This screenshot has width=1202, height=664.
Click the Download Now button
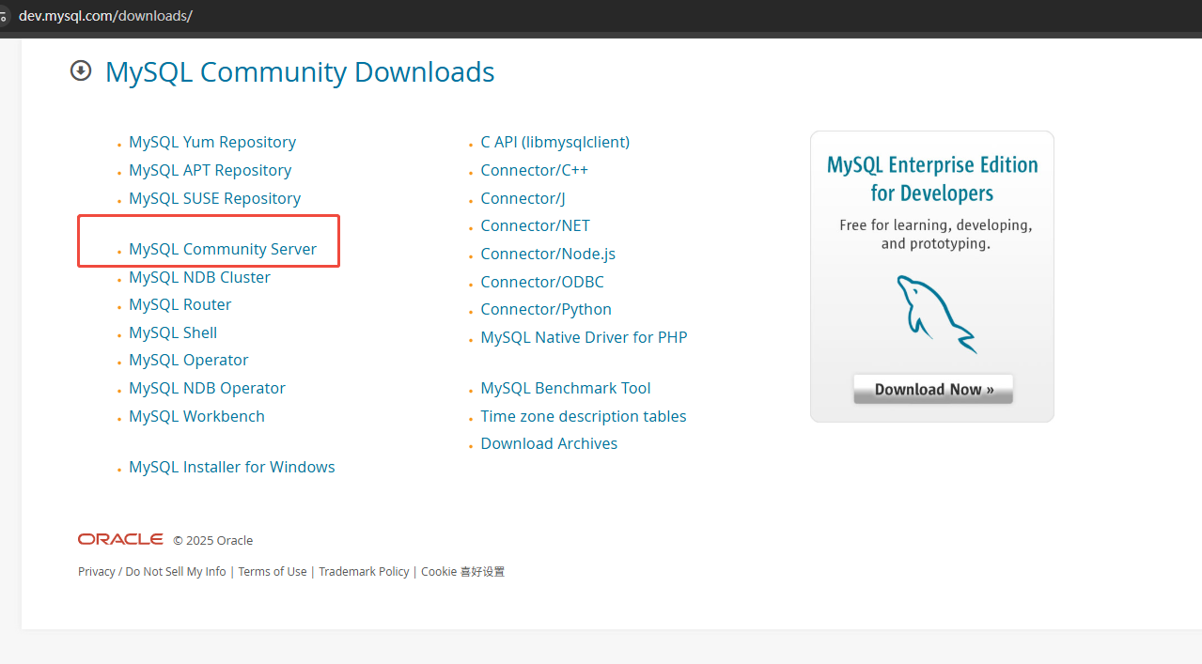coord(933,389)
